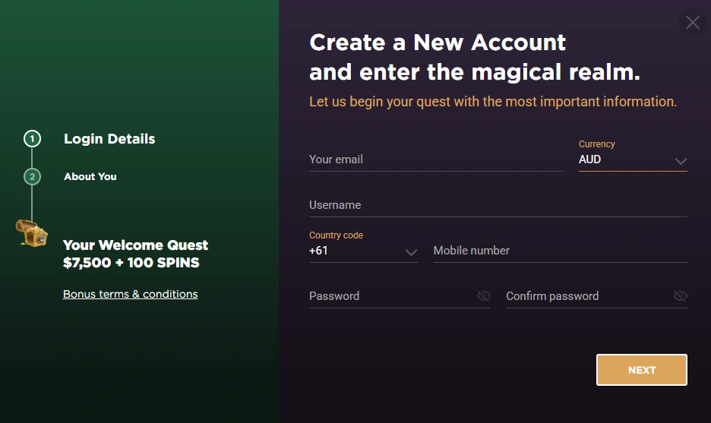Expand the Country code chevron

(x=411, y=253)
